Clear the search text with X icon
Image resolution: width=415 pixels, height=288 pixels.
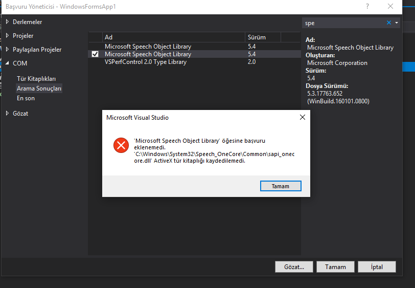(x=389, y=23)
